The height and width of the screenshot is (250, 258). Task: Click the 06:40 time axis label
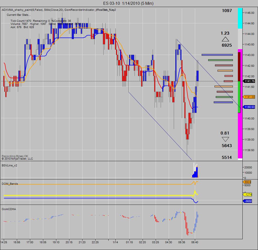195,242
